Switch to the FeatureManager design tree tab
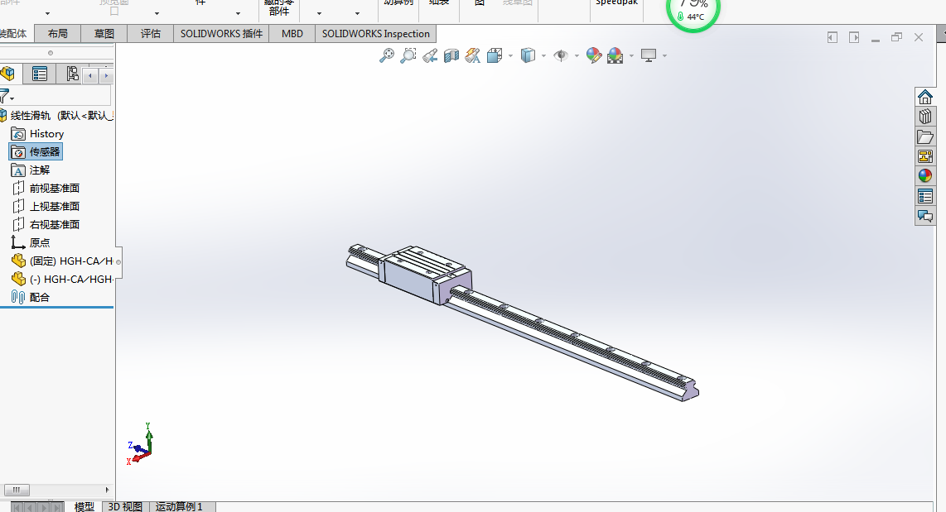 [x=8, y=74]
